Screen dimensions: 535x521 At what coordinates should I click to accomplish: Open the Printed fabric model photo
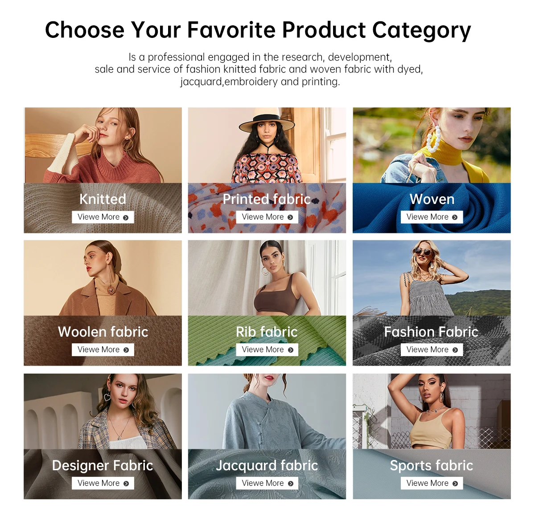(267, 145)
